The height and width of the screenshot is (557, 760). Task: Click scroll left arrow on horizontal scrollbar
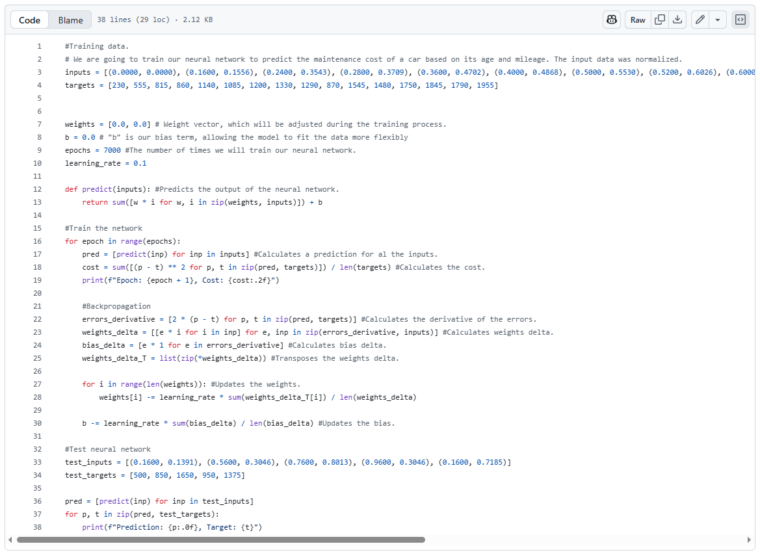pyautogui.click(x=10, y=539)
